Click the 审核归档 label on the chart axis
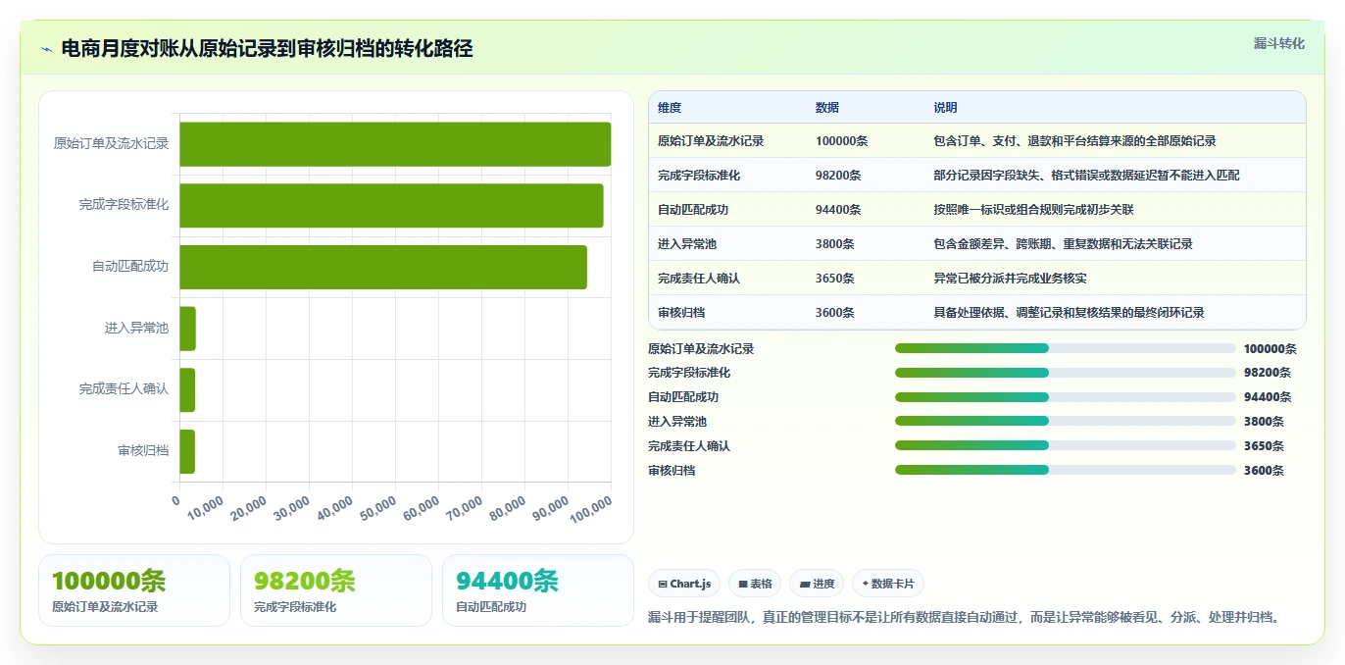The height and width of the screenshot is (665, 1345). [143, 451]
